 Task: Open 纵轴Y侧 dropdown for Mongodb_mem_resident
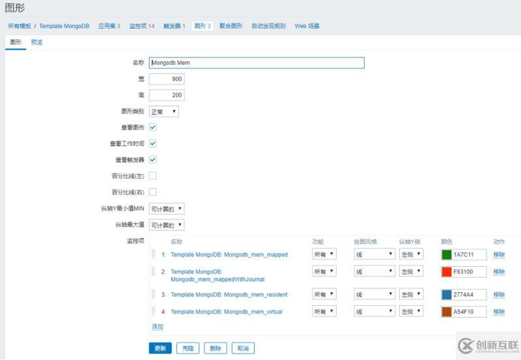(411, 294)
